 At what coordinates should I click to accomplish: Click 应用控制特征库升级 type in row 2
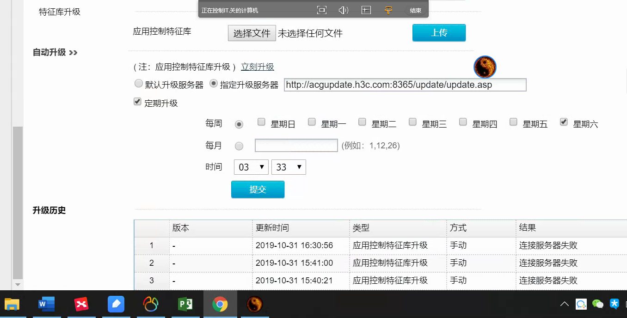point(390,263)
